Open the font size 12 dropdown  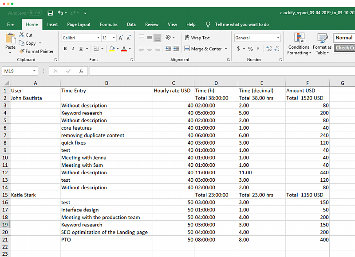click(114, 38)
